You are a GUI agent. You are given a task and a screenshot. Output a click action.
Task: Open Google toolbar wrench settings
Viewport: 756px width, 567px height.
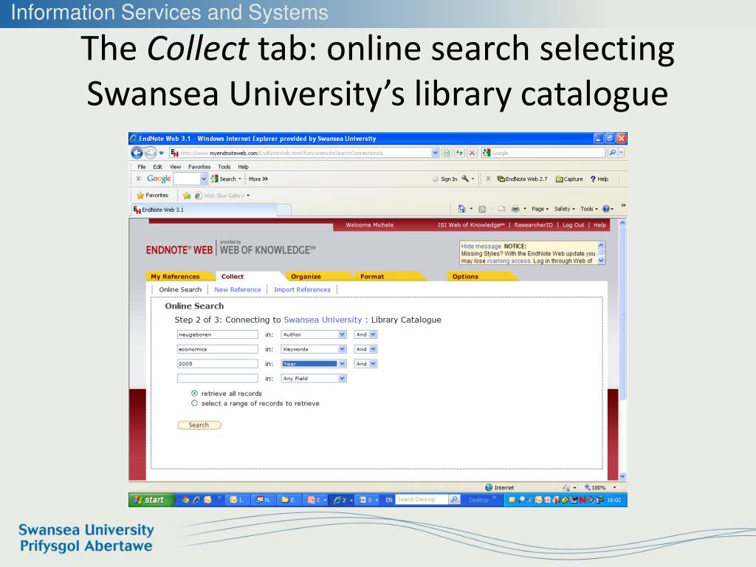(465, 179)
